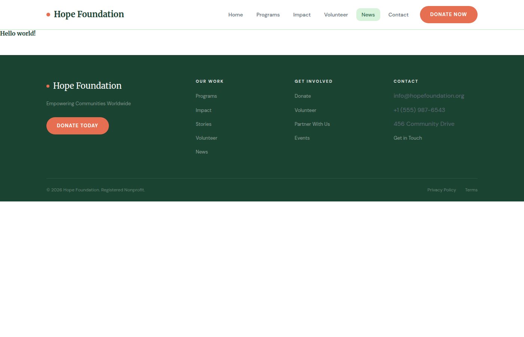Click info@hopefoundation.org email address
This screenshot has width=524, height=337.
click(x=429, y=96)
